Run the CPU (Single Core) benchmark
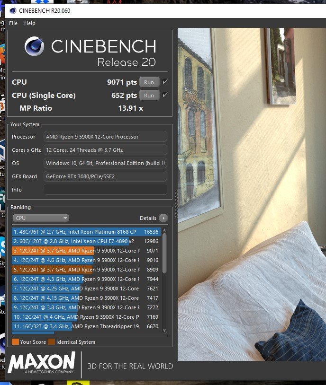The width and height of the screenshot is (326, 385). click(x=149, y=95)
